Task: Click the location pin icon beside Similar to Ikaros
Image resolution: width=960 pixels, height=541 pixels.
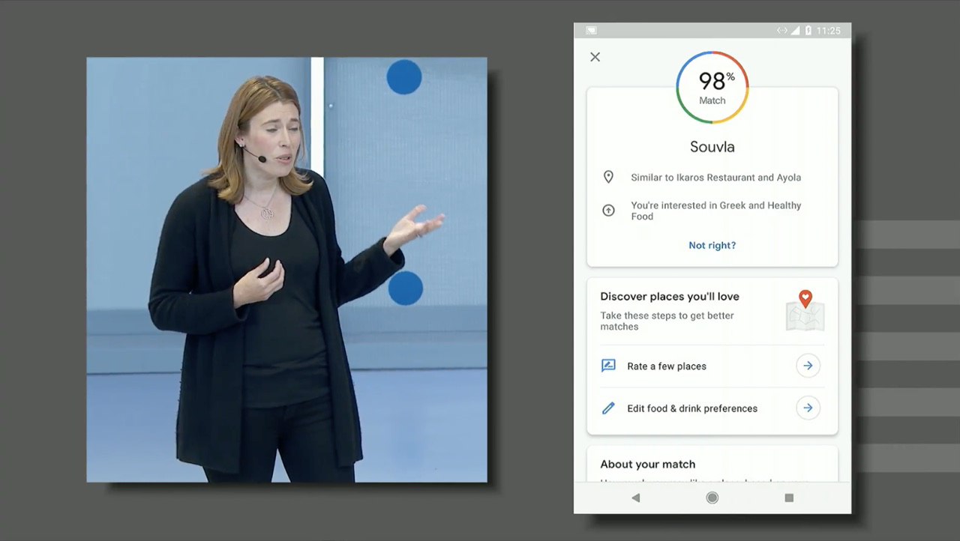Action: 608,178
